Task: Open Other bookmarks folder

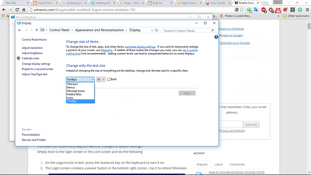Action: pos(296,16)
